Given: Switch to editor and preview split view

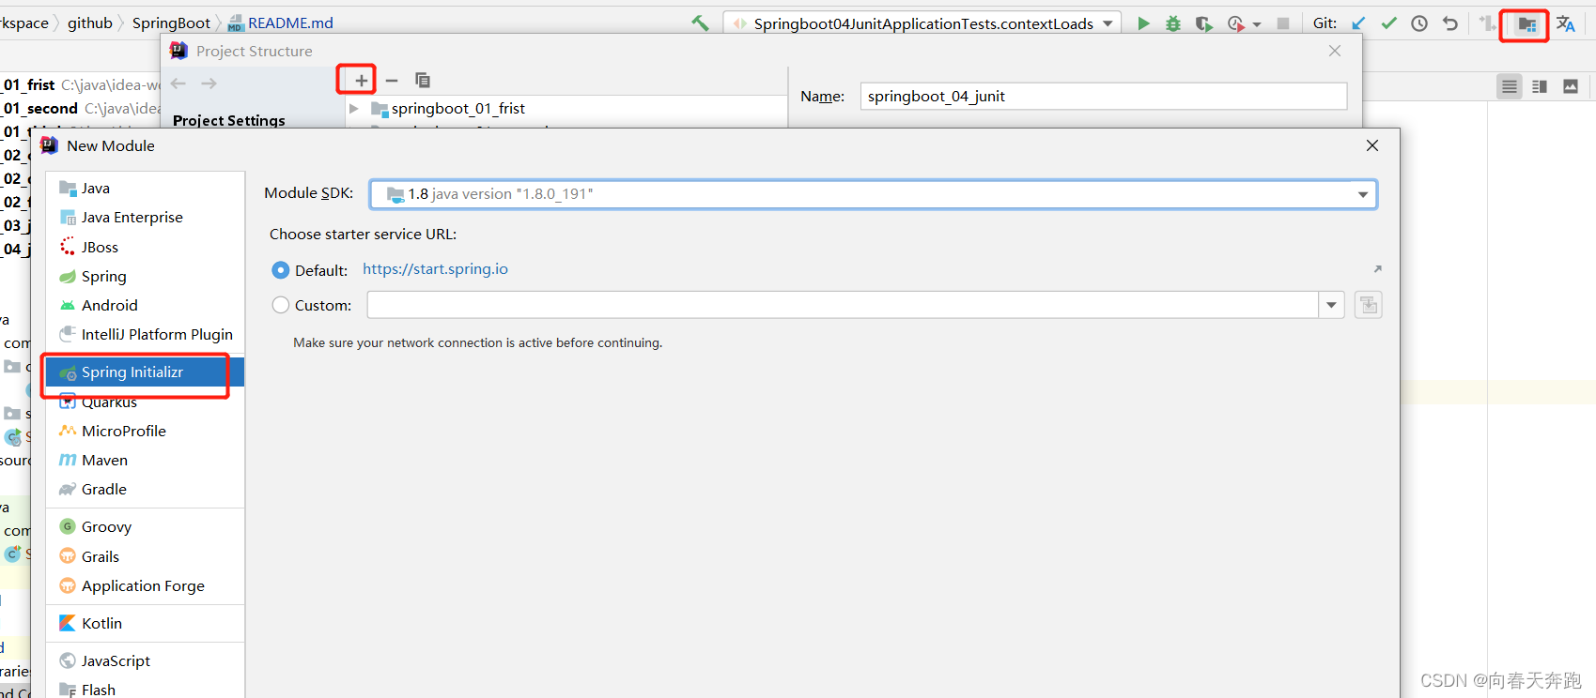Looking at the screenshot, I should point(1540,86).
